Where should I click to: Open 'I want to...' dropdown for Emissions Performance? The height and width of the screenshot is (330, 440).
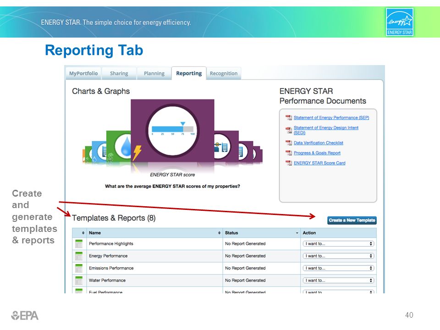pos(338,268)
